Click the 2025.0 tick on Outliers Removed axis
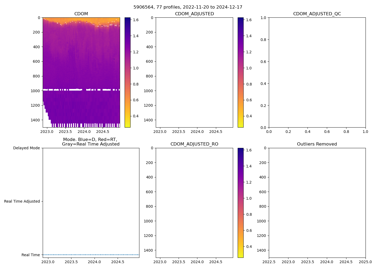 pos(365,262)
